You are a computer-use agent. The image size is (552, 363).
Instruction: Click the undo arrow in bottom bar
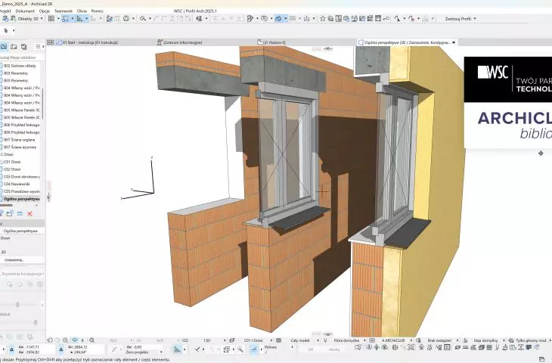[50, 340]
